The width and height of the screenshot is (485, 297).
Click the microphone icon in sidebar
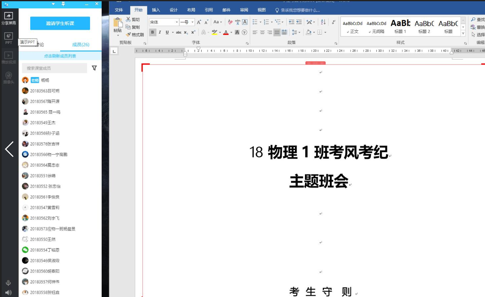tap(8, 283)
